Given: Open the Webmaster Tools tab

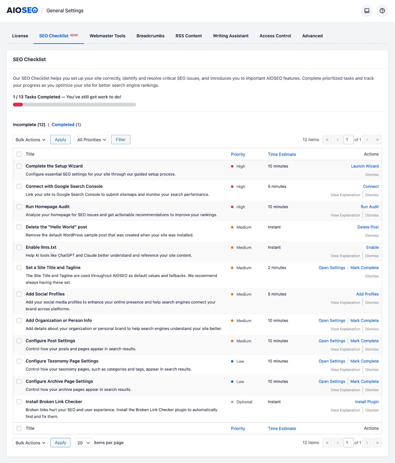Looking at the screenshot, I should pyautogui.click(x=107, y=36).
